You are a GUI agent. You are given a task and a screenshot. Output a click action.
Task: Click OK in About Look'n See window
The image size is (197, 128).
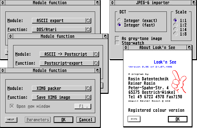pyautogui.click(x=177, y=119)
